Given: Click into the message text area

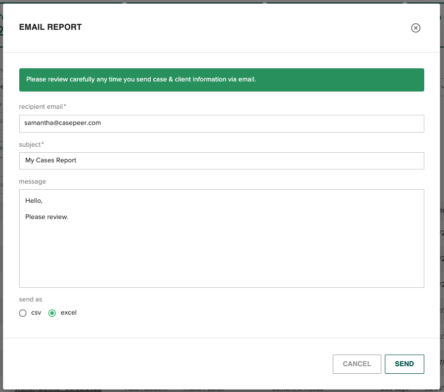Looking at the screenshot, I should [221, 238].
